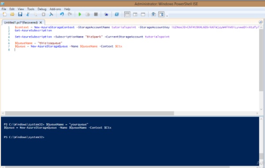Launch PowerShell in separate window icon

point(117,15)
